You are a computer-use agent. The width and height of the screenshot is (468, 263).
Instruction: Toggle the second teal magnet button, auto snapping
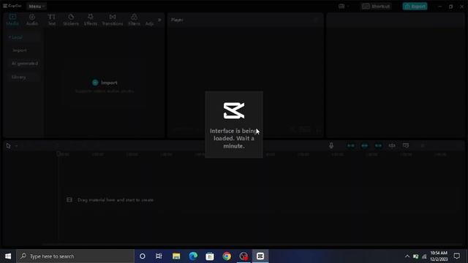(x=364, y=145)
